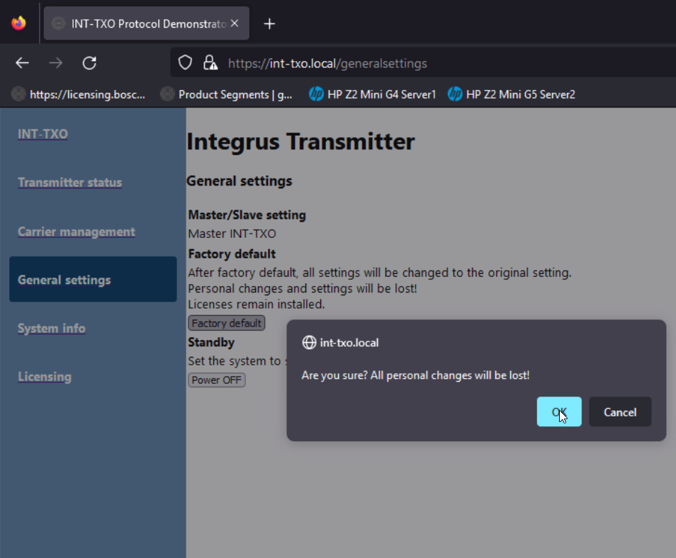676x558 pixels.
Task: Click the Power OFF button
Action: [216, 380]
